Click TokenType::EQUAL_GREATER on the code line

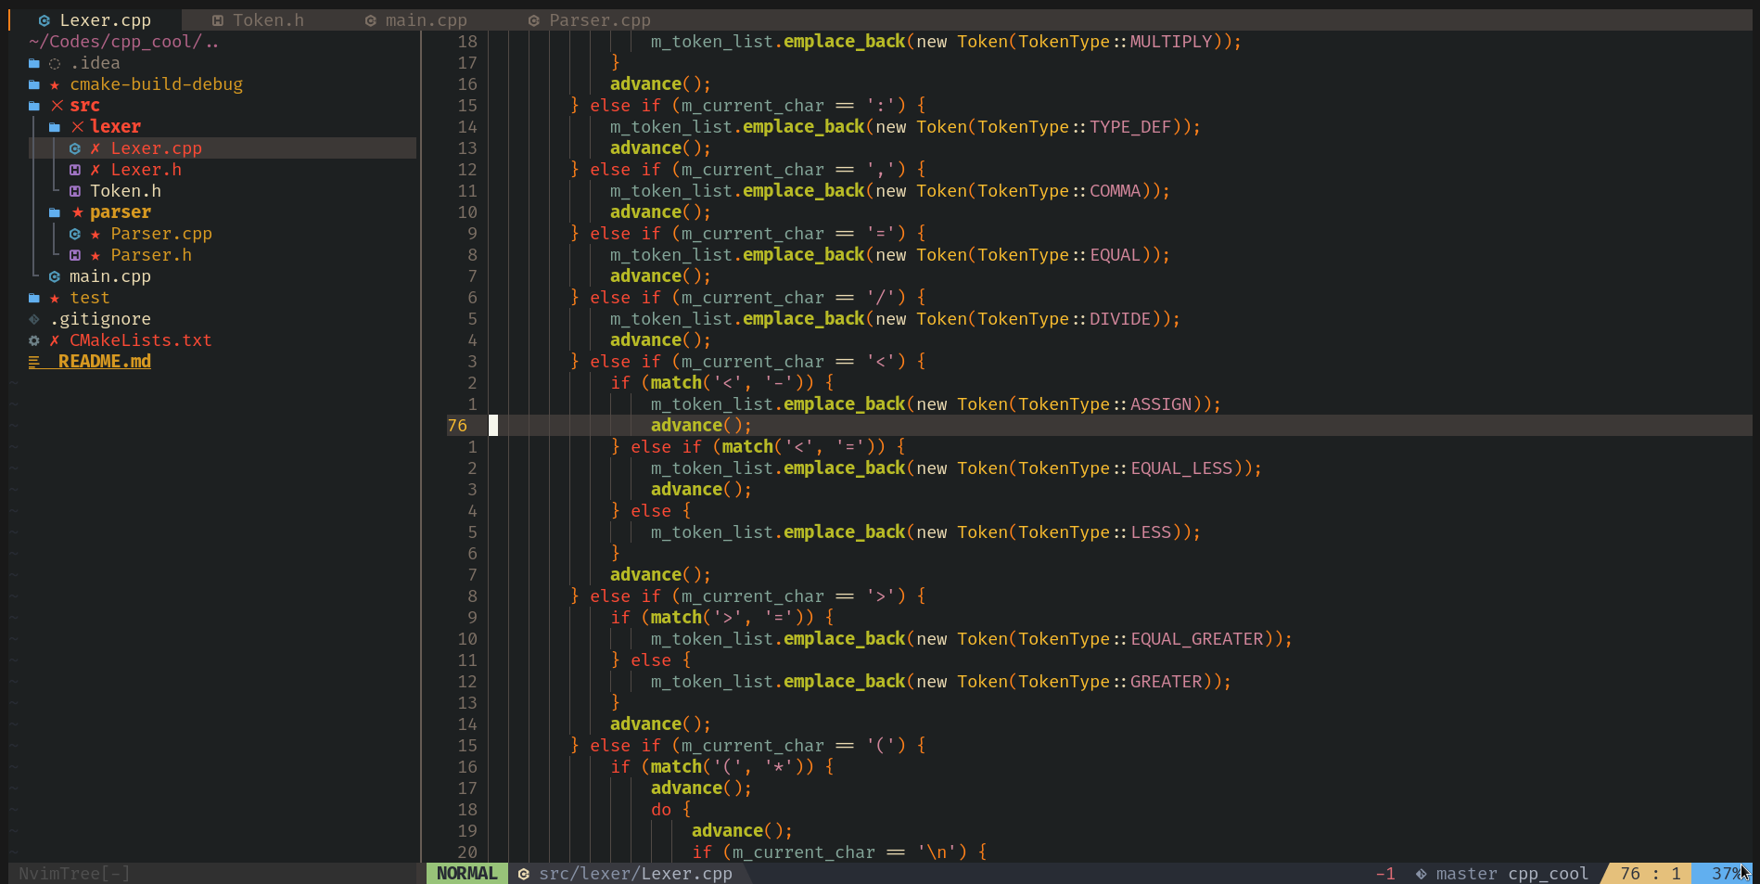pyautogui.click(x=1141, y=639)
